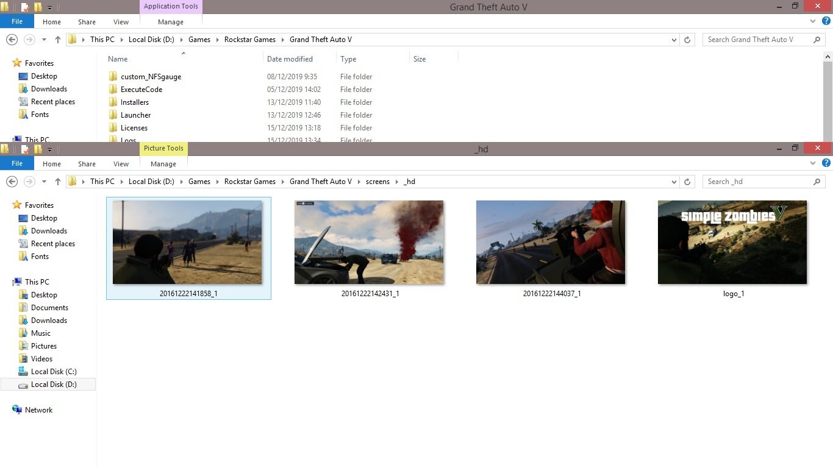Select the Launcher folder icon
833x468 pixels.
pos(113,115)
